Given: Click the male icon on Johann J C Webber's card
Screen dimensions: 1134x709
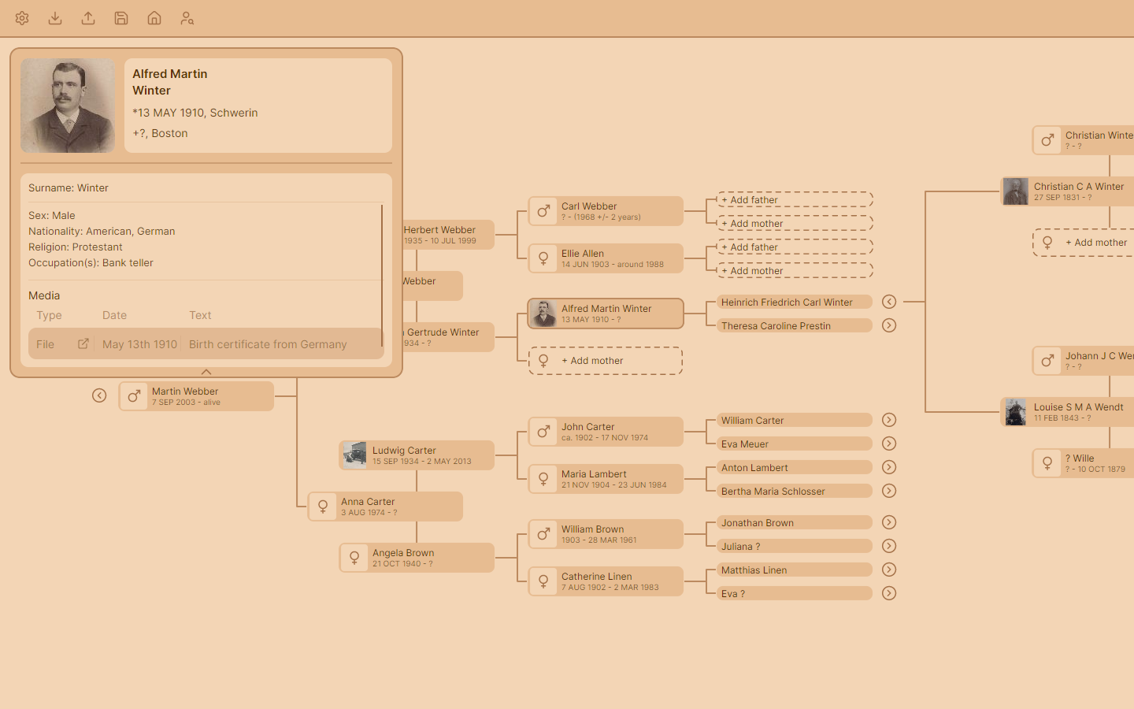Looking at the screenshot, I should point(1047,360).
